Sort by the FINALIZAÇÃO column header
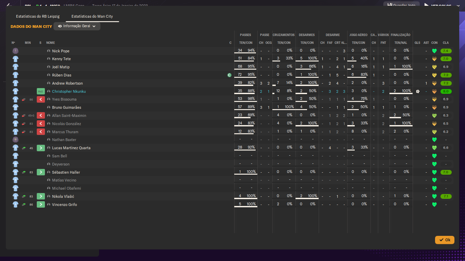Screen dimensions: 465x261 pyautogui.click(x=400, y=35)
